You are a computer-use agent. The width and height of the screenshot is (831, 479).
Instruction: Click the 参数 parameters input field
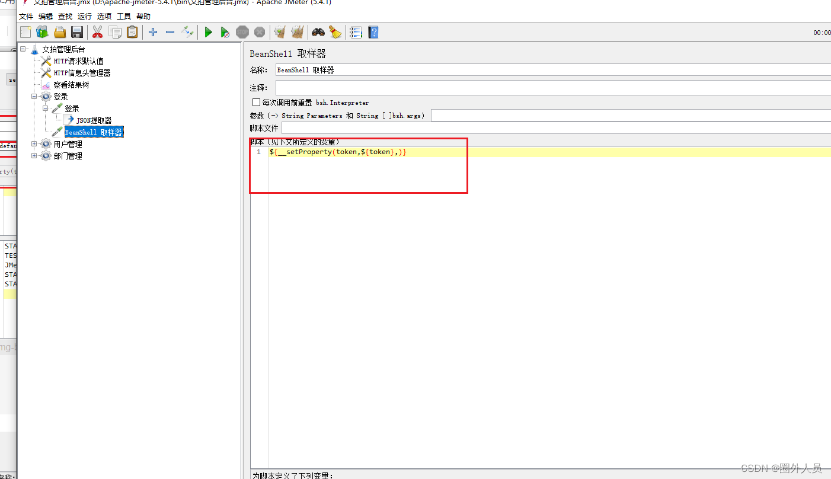click(631, 116)
